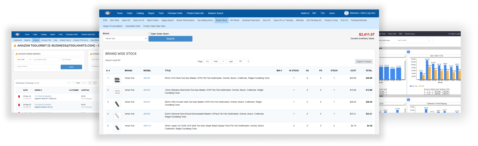The height and width of the screenshot is (146, 478).
Task: Click the site logo in the front window header
Action: tap(108, 13)
